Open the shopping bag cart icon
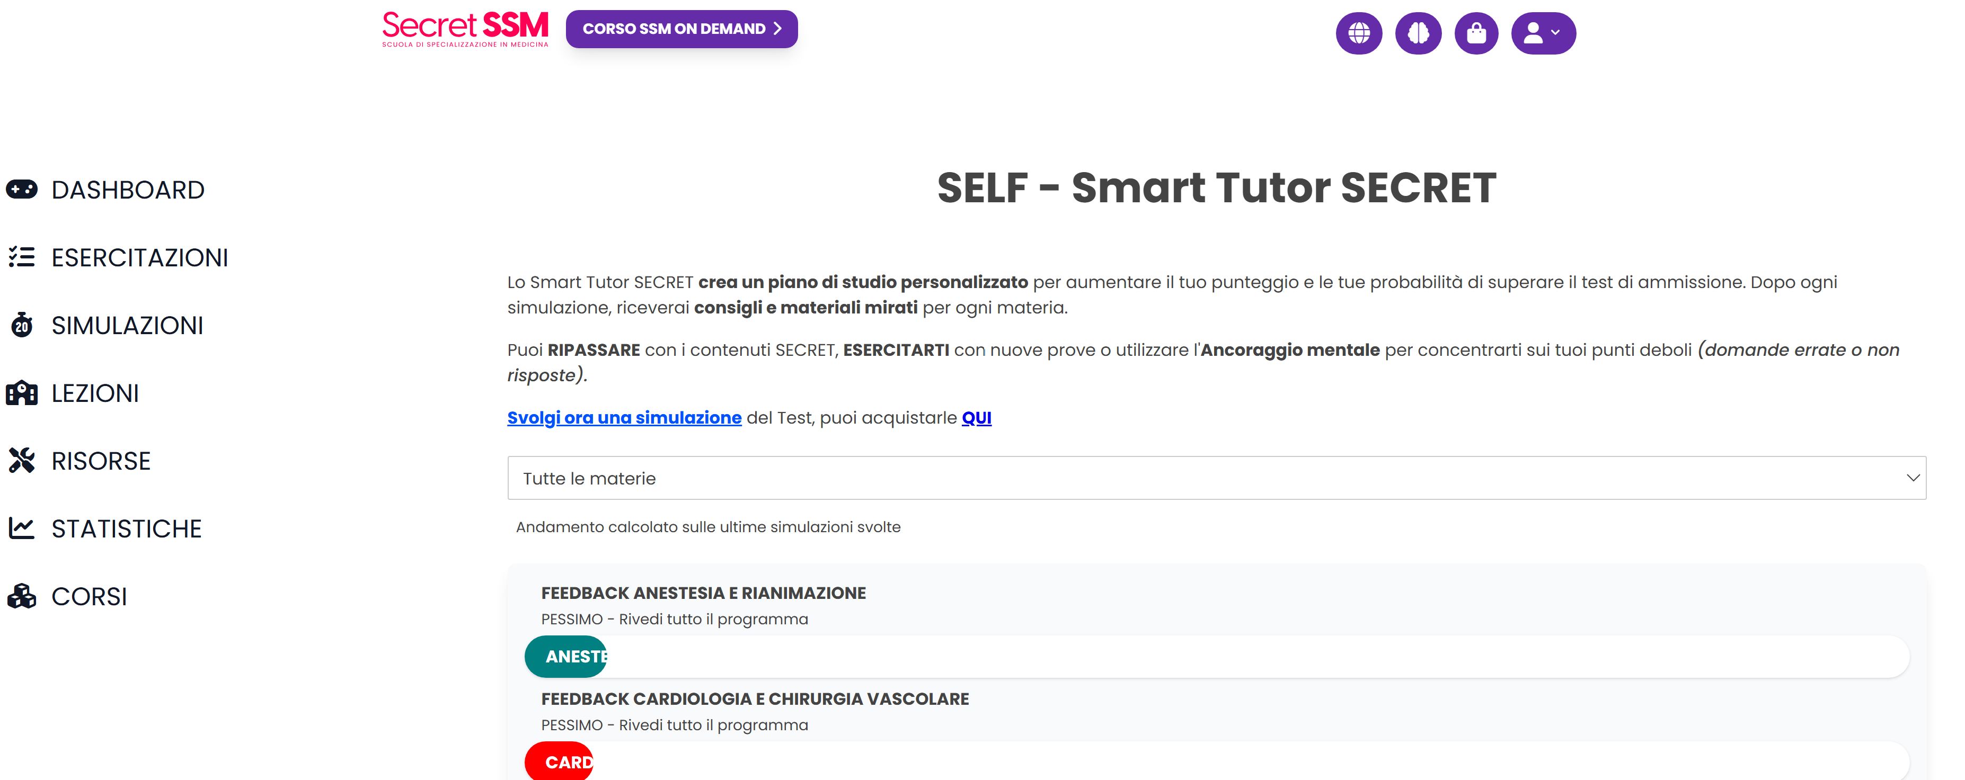This screenshot has width=1965, height=780. 1476,33
